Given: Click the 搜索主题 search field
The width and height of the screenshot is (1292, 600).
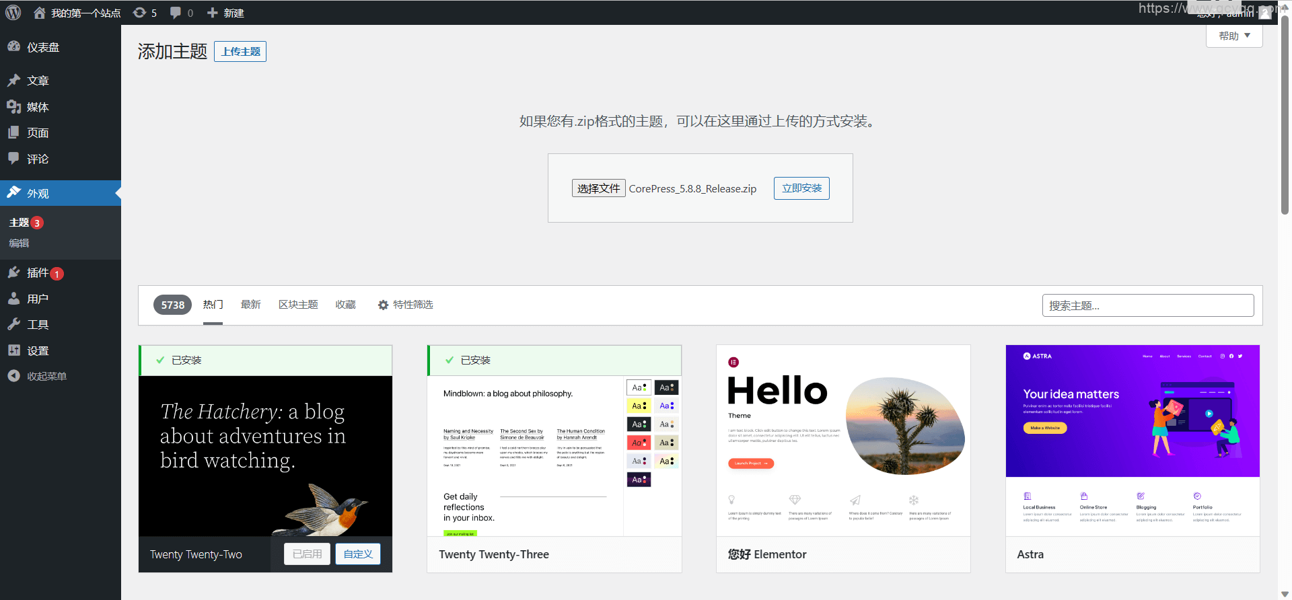Looking at the screenshot, I should pos(1147,305).
